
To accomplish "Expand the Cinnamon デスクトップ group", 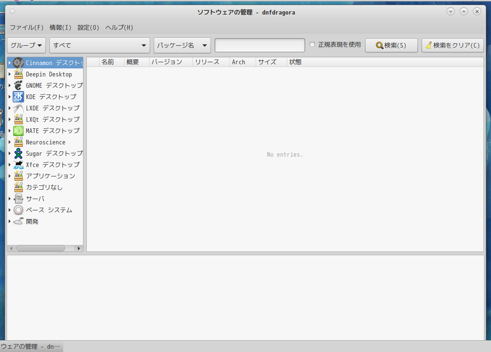I will pyautogui.click(x=9, y=63).
